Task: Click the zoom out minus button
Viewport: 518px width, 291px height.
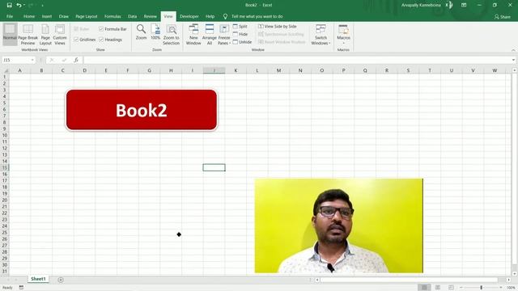Action: pyautogui.click(x=461, y=288)
